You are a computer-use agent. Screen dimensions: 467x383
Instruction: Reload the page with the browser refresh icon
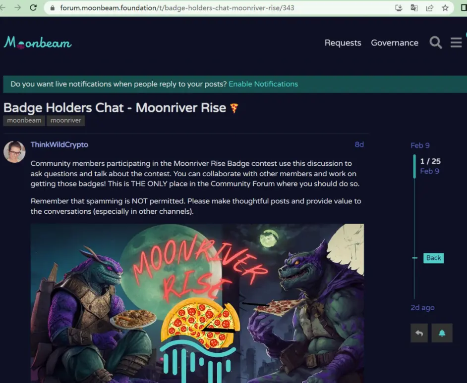(33, 8)
